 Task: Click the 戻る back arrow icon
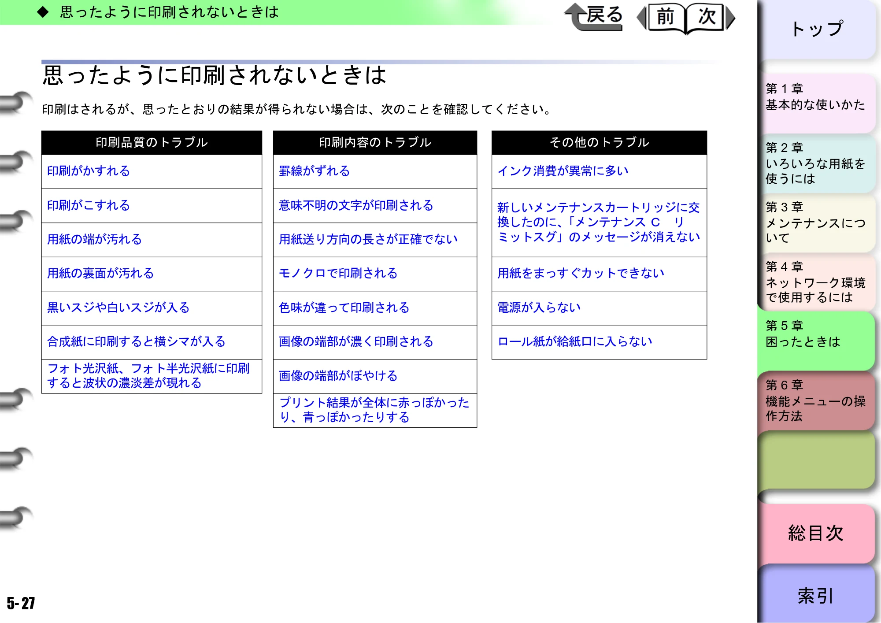coord(593,17)
